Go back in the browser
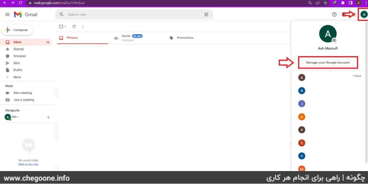This screenshot has height=184, width=368. click(4, 3)
